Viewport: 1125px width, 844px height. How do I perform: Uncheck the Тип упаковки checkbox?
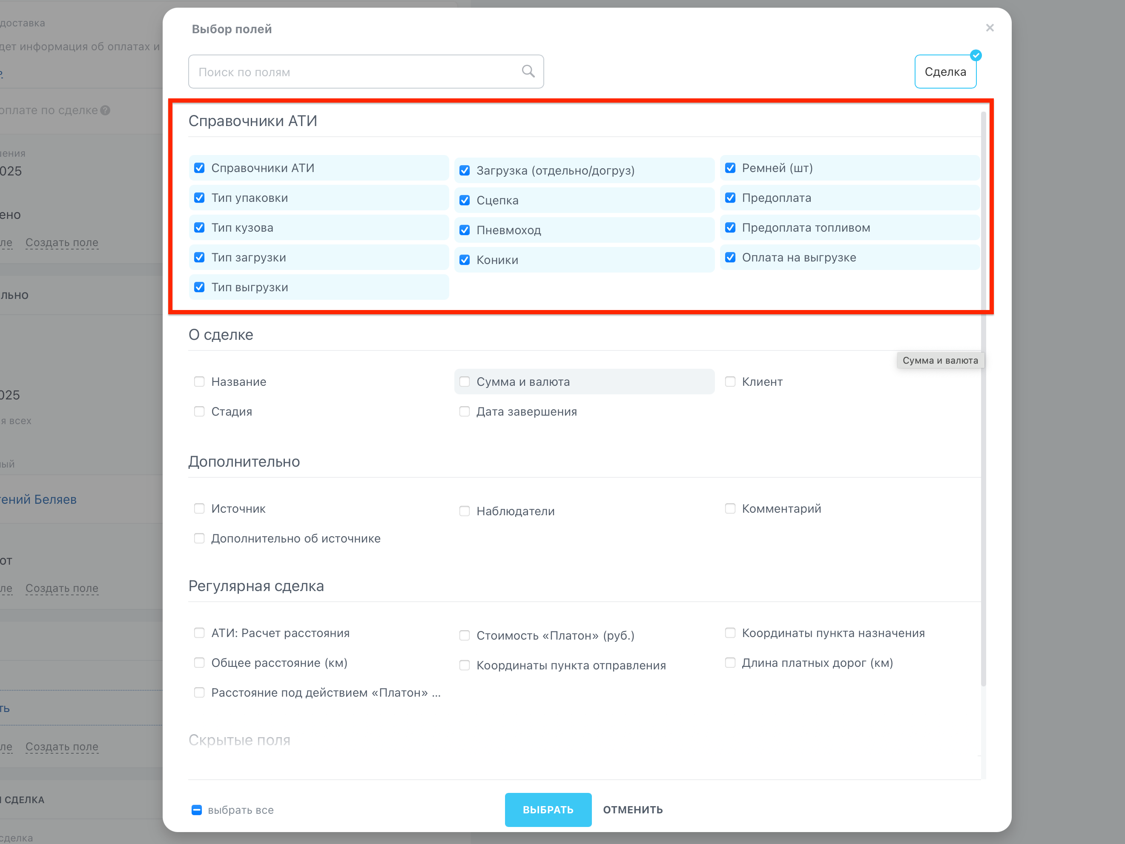click(199, 198)
